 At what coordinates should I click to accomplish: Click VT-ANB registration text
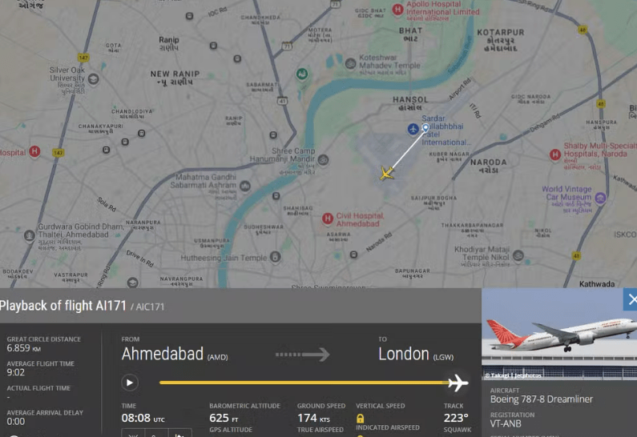[x=506, y=424]
